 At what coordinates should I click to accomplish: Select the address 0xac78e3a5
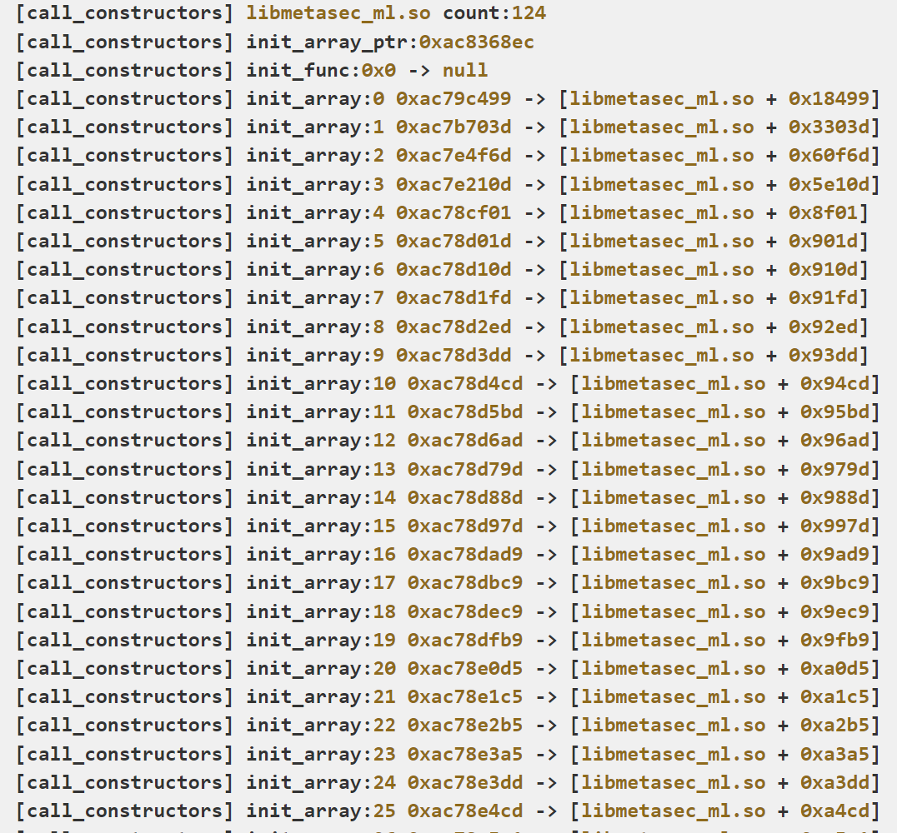pyautogui.click(x=465, y=754)
